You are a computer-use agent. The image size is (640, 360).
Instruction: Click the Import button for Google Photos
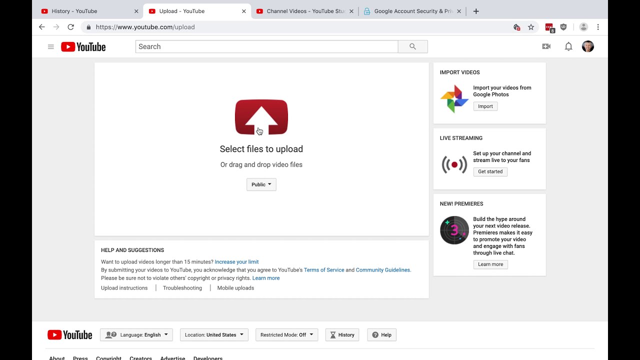pos(485,106)
